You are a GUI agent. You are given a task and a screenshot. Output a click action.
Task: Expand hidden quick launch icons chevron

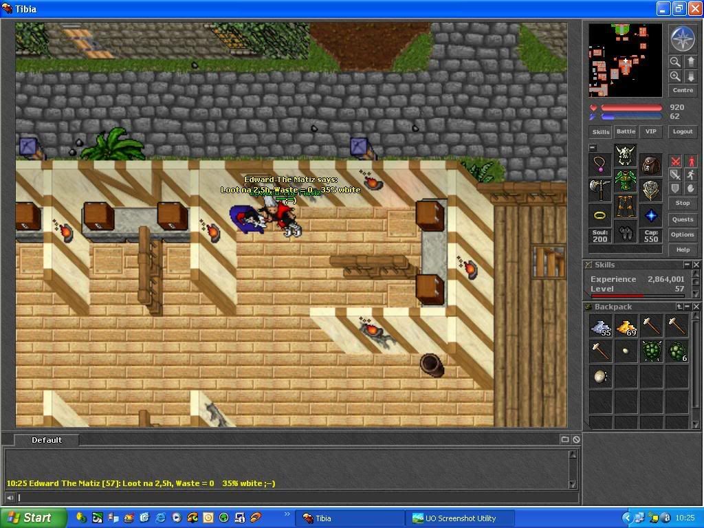tap(287, 514)
